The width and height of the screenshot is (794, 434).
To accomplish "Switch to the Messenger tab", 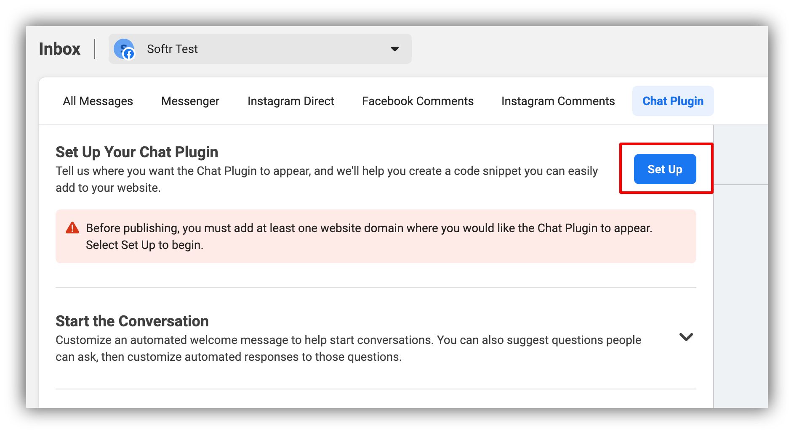I will pos(190,101).
